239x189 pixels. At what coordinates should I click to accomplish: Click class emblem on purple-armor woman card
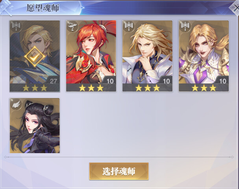(185, 26)
